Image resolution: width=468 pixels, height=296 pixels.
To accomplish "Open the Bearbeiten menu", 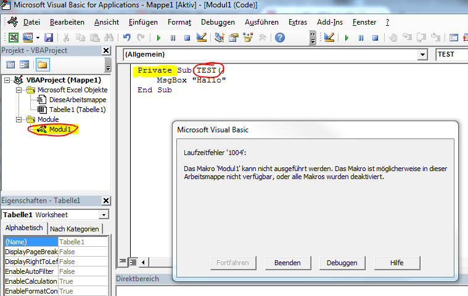I will 67,22.
